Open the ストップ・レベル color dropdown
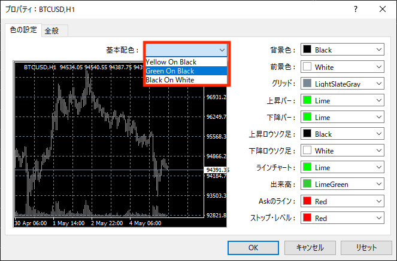397x261 pixels. point(343,217)
